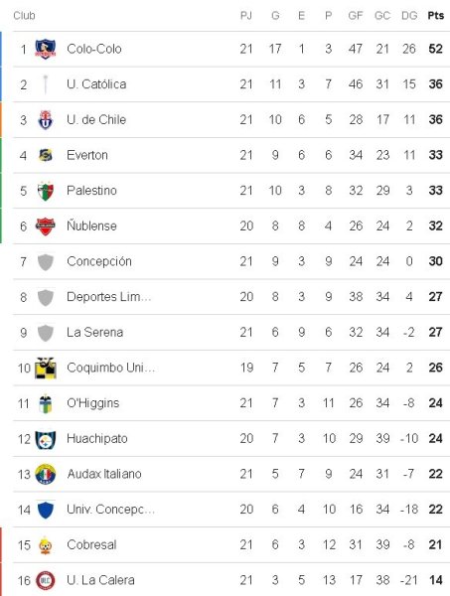Select the La Serena team row name
This screenshot has height=596, width=450.
click(x=95, y=332)
